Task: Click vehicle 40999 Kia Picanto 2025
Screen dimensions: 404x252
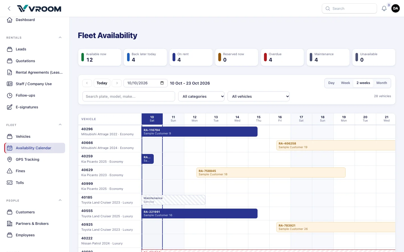Action: pos(110,186)
